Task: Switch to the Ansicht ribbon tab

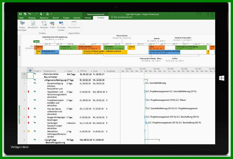Action: click(x=77, y=18)
